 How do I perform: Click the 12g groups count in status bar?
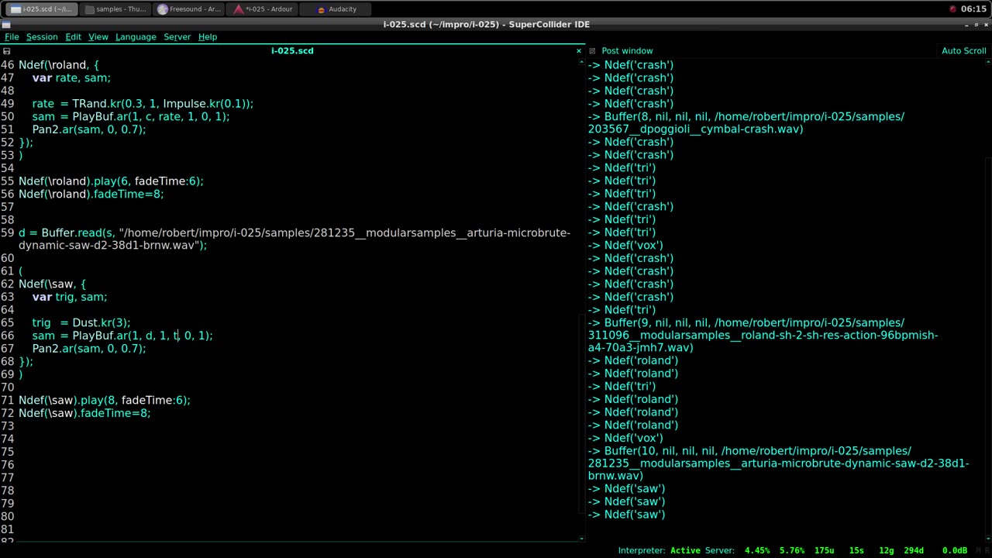coord(887,550)
